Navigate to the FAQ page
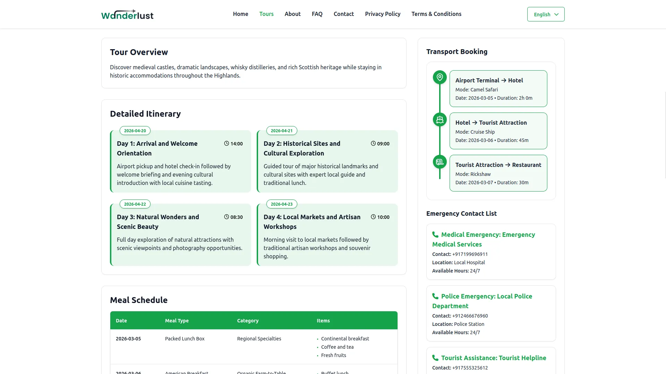The width and height of the screenshot is (666, 374). 317,14
